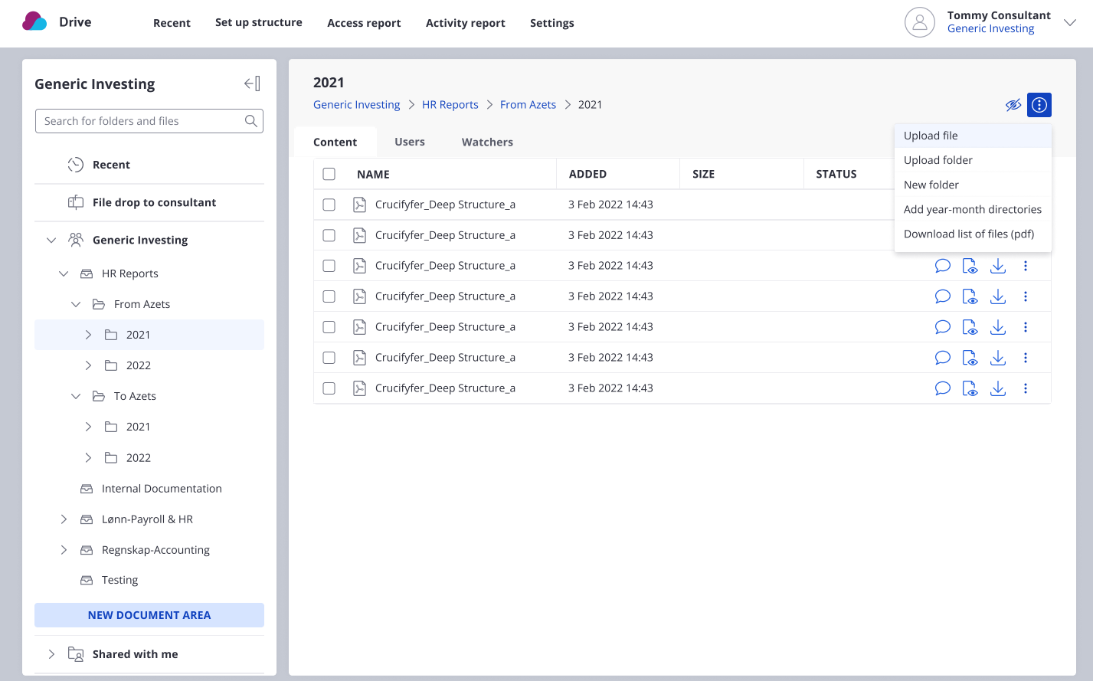
Task: Open Set up structure in top navigation
Action: point(259,23)
